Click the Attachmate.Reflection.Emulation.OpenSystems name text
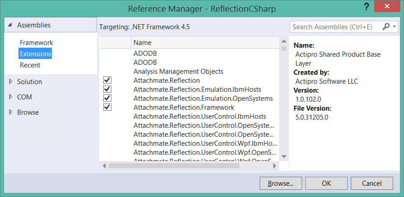This screenshot has height=197, width=404. [x=203, y=98]
